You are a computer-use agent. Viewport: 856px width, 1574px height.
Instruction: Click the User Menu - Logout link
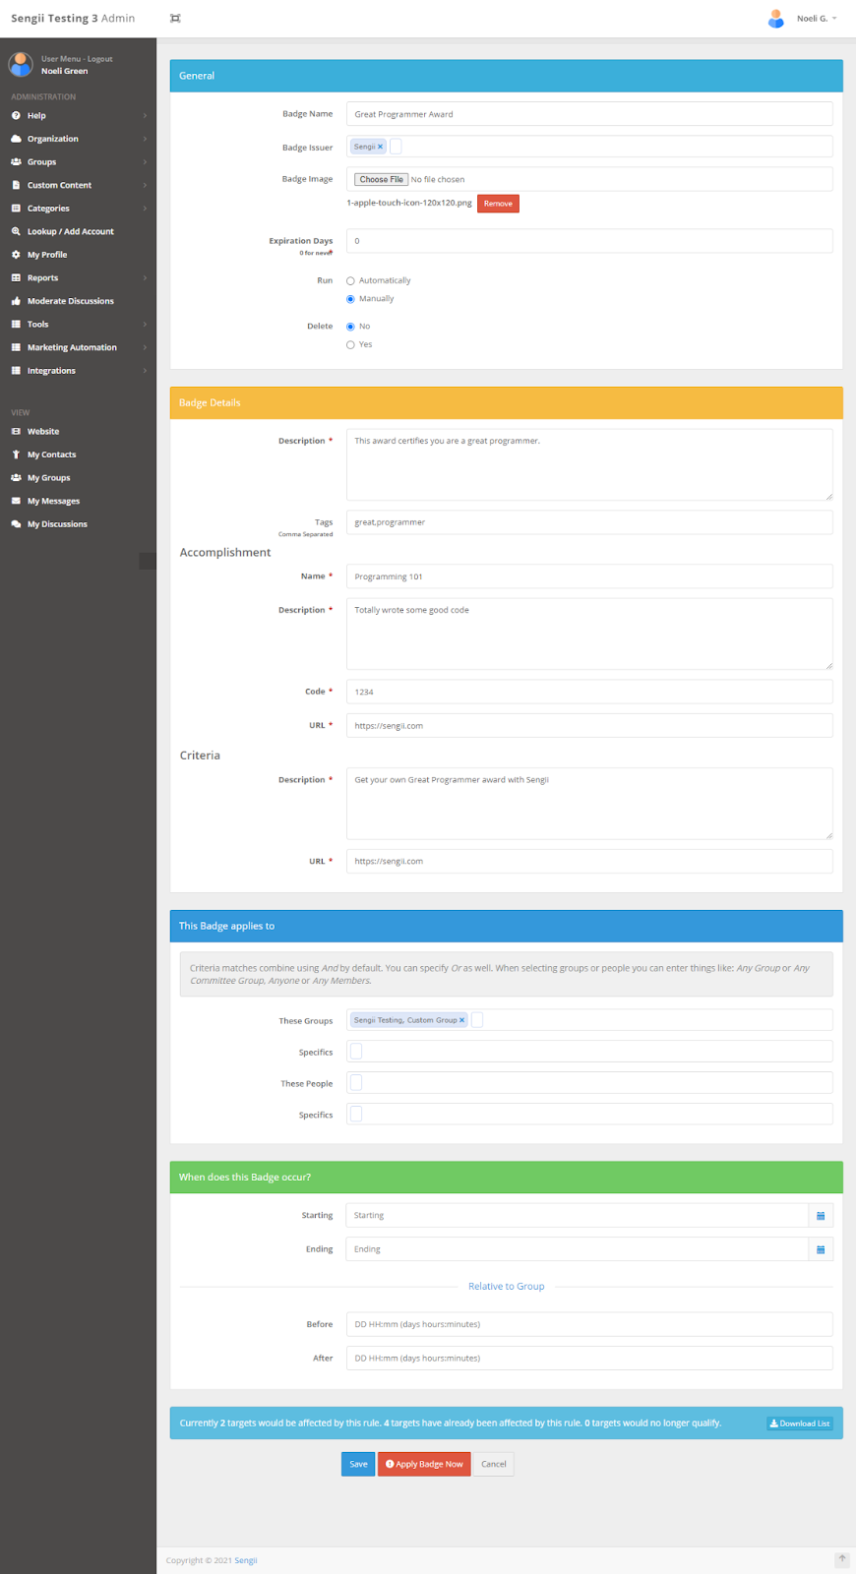pos(77,59)
